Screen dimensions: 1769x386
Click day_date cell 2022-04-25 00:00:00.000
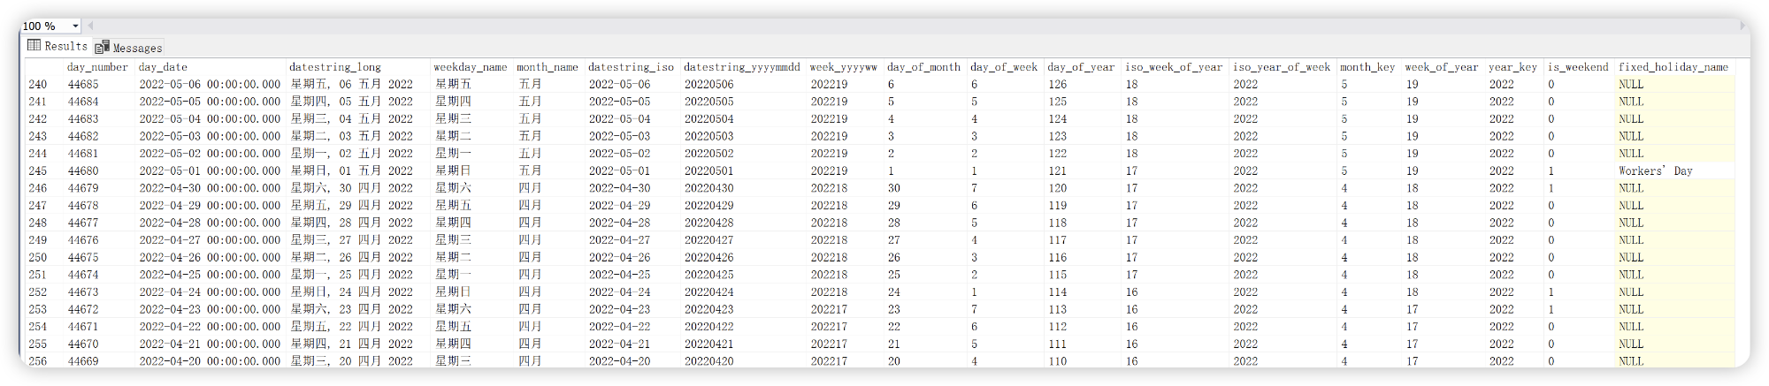click(x=210, y=275)
